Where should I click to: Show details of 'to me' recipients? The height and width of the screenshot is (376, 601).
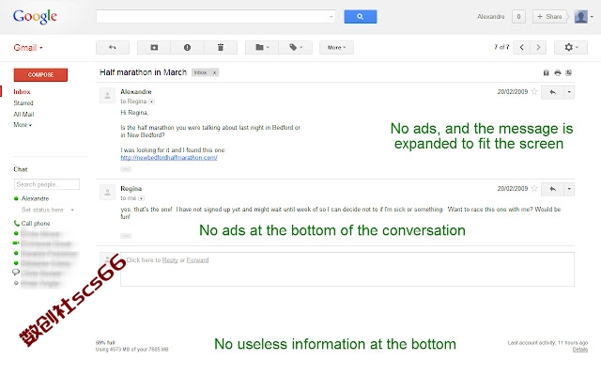(x=142, y=198)
